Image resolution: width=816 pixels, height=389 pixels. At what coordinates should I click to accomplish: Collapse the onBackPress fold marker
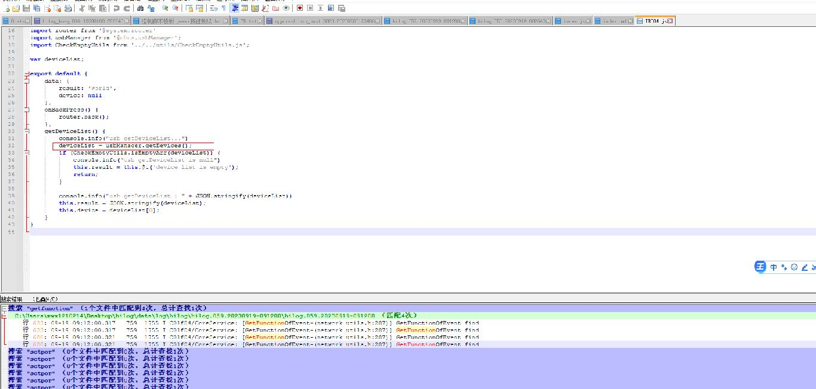(x=27, y=110)
